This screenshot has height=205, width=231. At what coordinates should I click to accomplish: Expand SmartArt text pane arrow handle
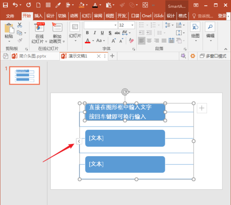[x=79, y=141]
